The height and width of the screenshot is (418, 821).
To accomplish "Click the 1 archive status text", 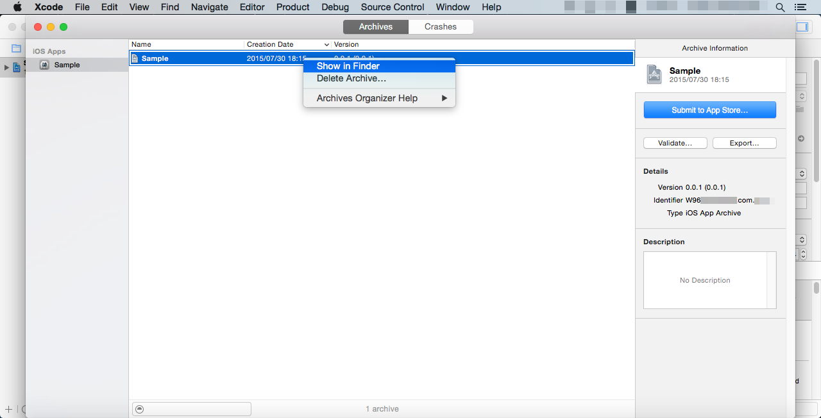I will pyautogui.click(x=382, y=409).
